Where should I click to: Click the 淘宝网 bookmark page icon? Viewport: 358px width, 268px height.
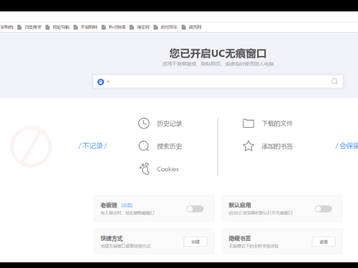point(131,28)
